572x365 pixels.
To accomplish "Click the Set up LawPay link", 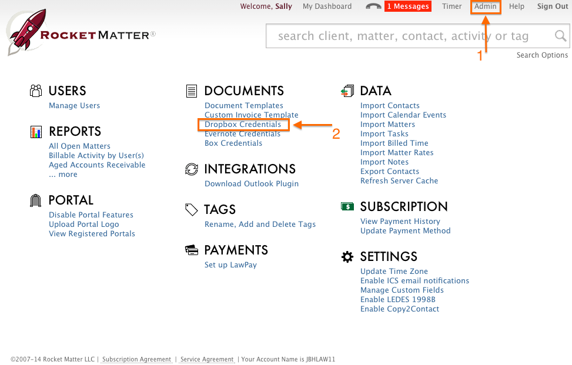I will point(230,264).
